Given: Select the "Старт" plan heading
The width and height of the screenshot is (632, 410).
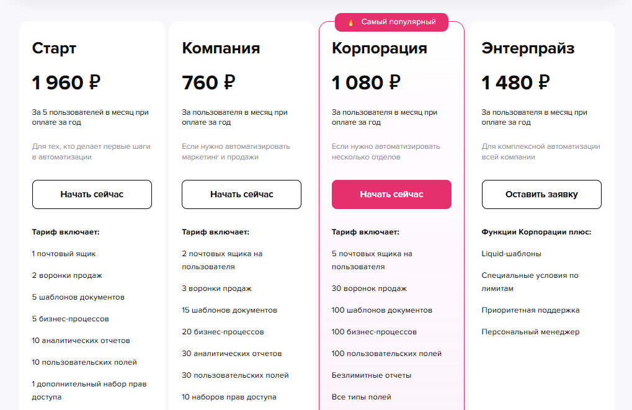Looking at the screenshot, I should tap(54, 48).
